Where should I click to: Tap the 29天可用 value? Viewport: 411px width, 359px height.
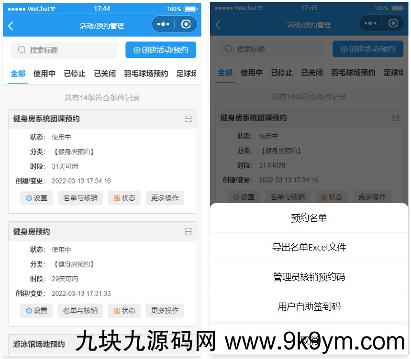[x=65, y=279]
